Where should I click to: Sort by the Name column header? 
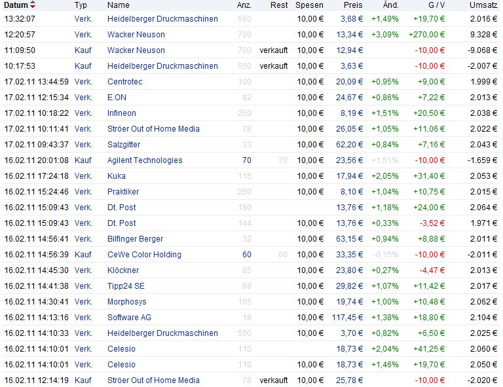click(x=118, y=5)
